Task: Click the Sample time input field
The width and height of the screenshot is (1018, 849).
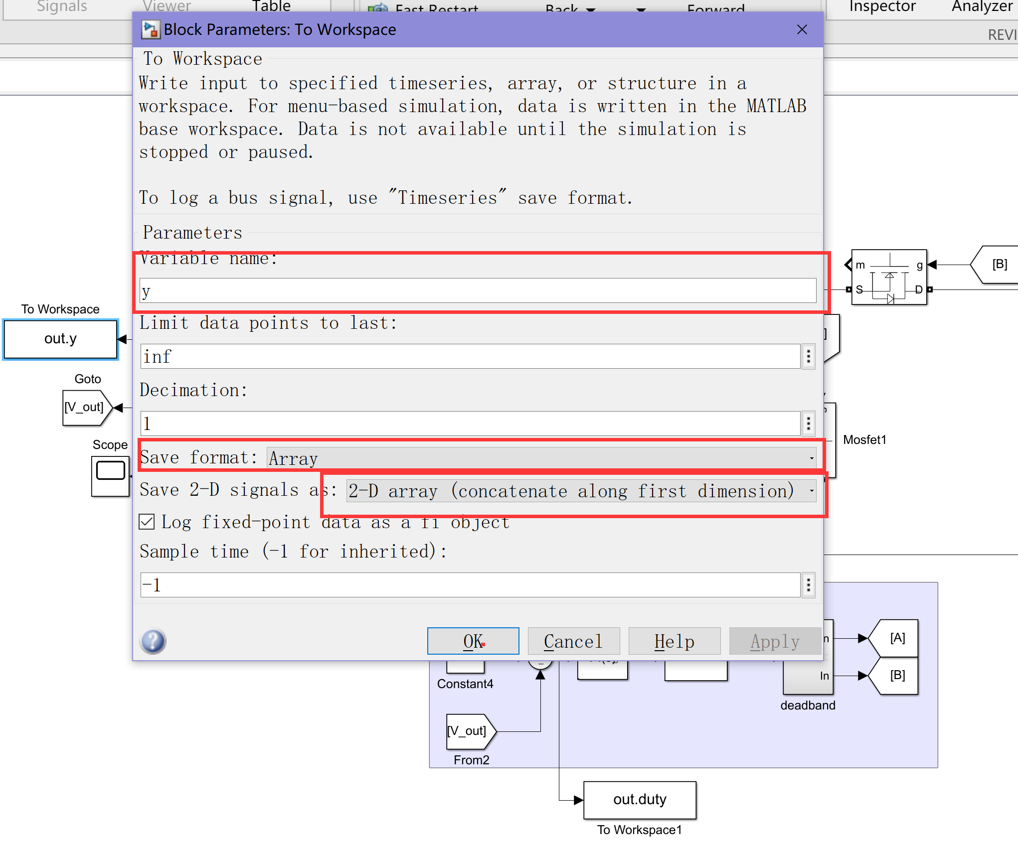Action: [x=470, y=585]
